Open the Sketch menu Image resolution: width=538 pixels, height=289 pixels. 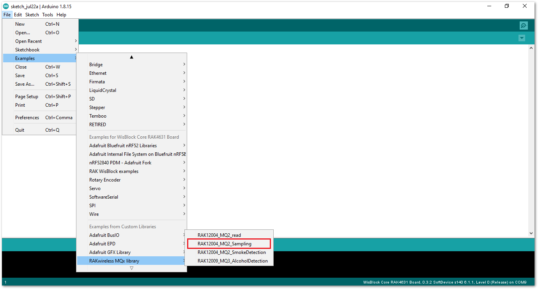point(32,15)
